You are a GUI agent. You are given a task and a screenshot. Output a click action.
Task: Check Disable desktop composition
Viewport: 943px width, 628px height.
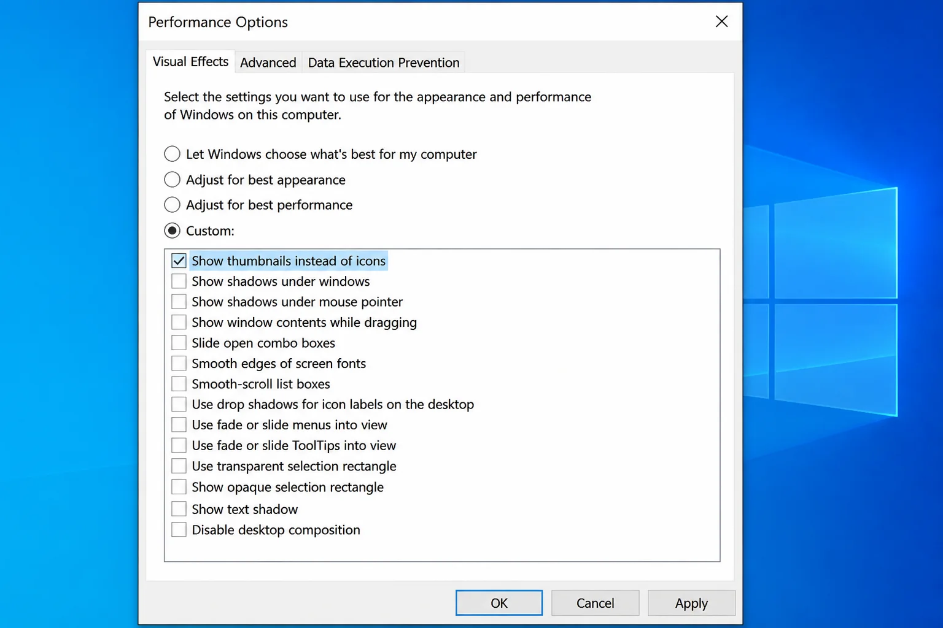179,530
